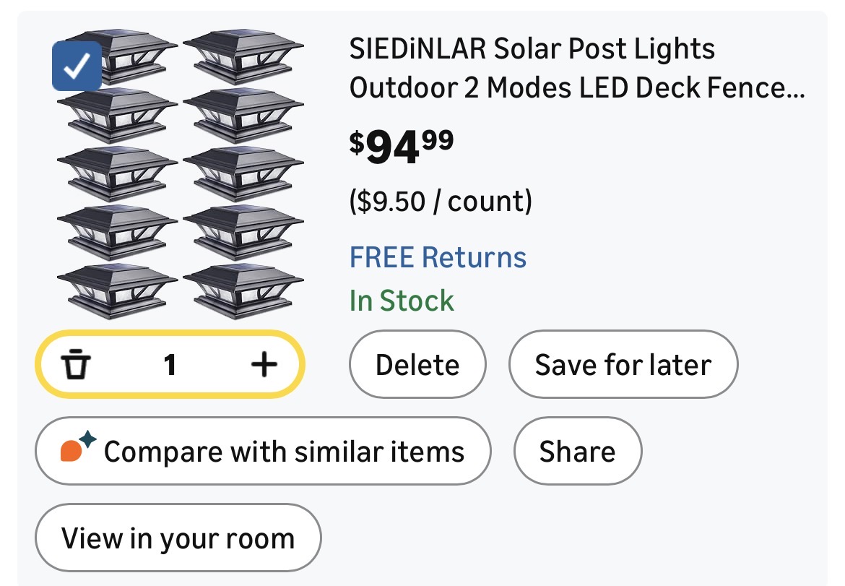845x586 pixels.
Task: Click the title's trailing ellipsis after Fence
Action: (794, 90)
